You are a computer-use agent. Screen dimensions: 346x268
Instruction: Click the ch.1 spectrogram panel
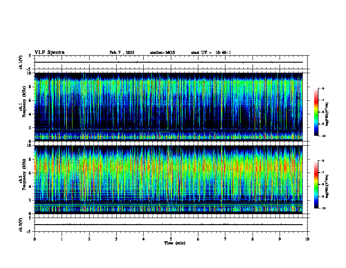pyautogui.click(x=168, y=107)
